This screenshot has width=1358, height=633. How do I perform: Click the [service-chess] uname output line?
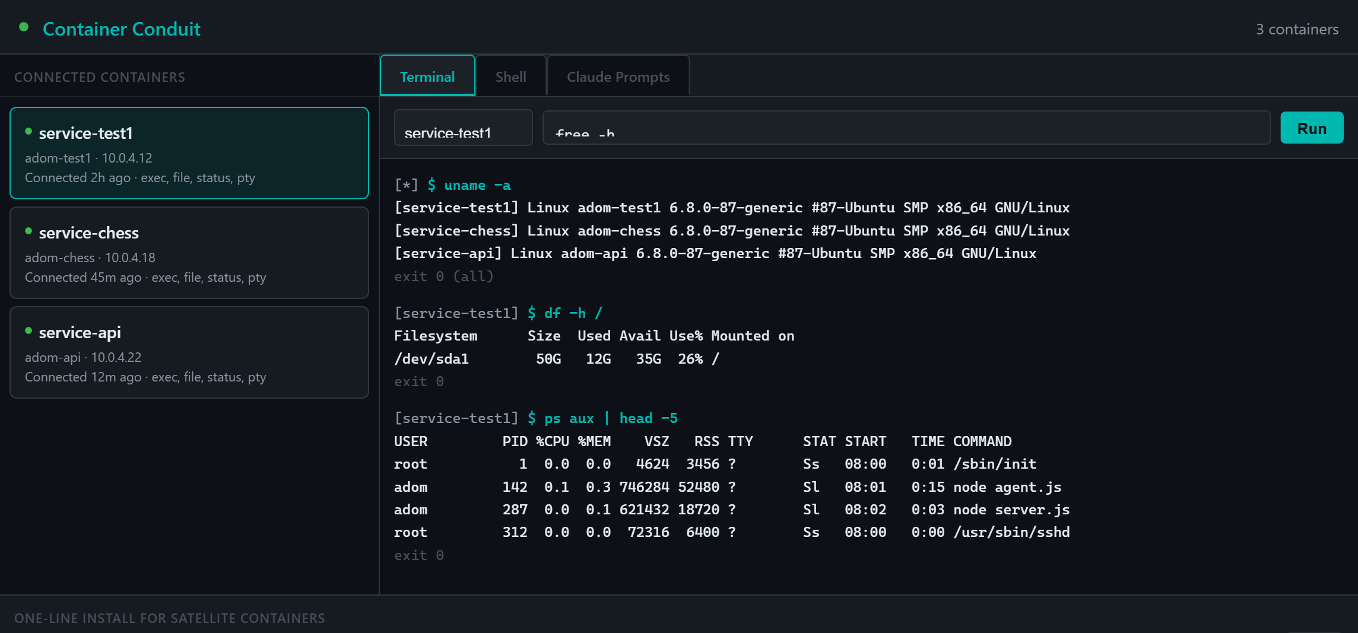[x=732, y=231]
